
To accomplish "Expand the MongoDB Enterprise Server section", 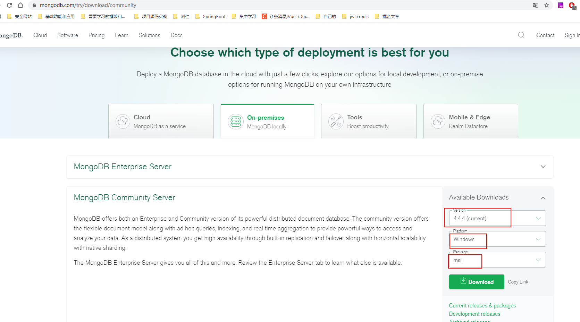I will [543, 167].
